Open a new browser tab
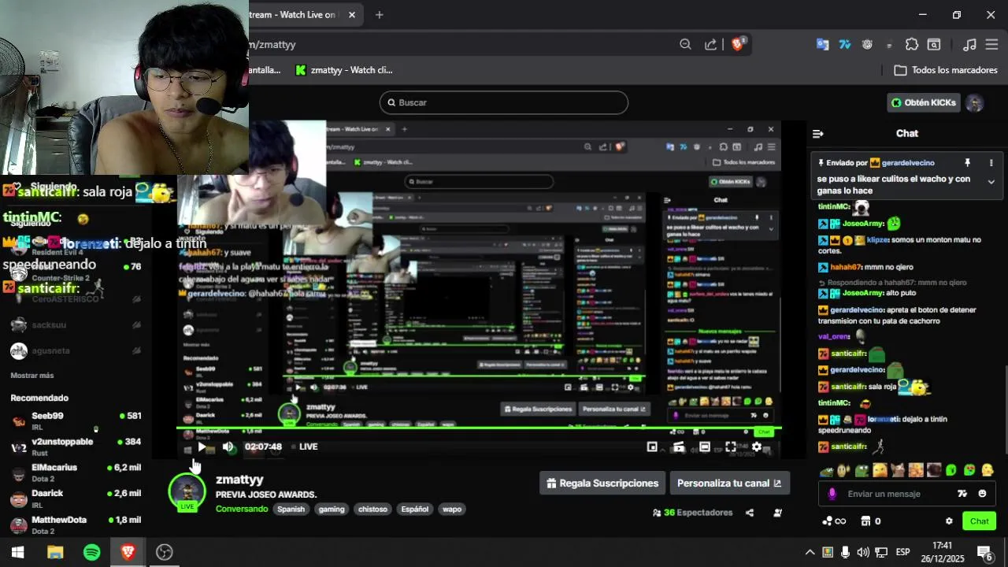Screen dimensions: 1008x567 pos(379,14)
